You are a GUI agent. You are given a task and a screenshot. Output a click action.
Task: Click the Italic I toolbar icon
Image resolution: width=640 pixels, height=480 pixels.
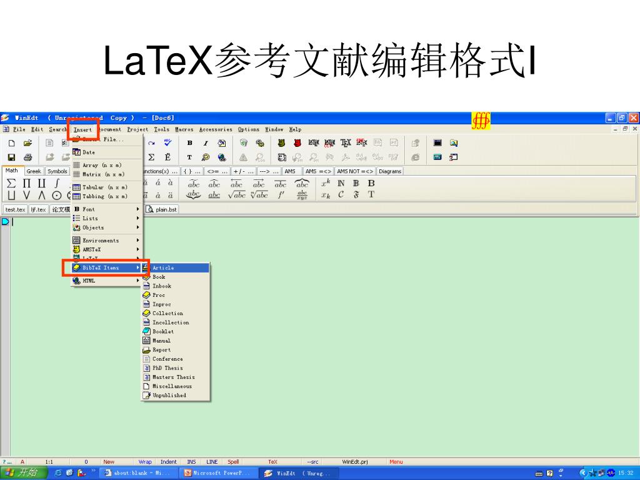206,143
